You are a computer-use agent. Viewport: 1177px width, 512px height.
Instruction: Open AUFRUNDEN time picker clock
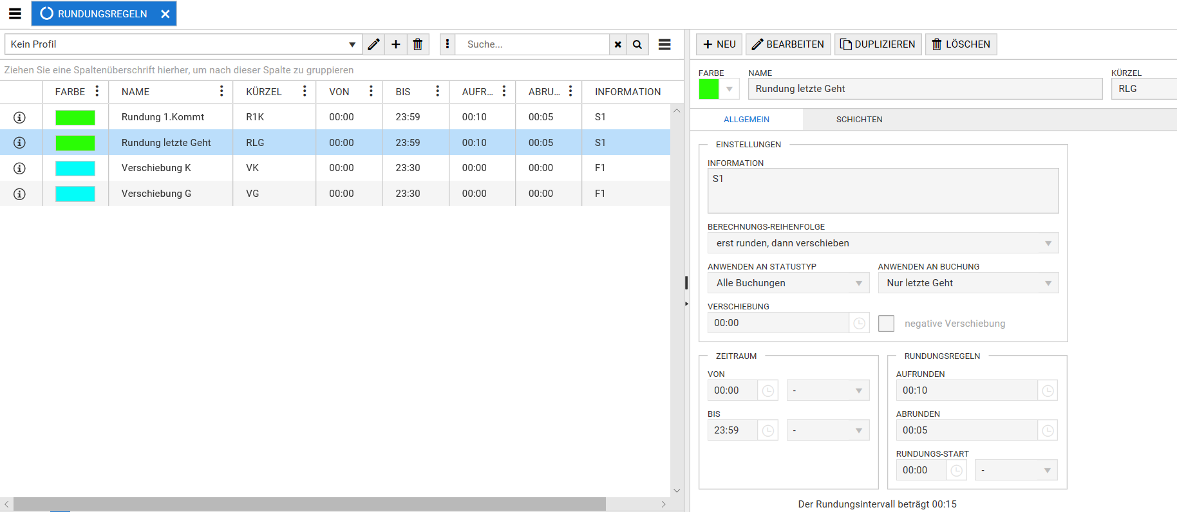pyautogui.click(x=1048, y=390)
